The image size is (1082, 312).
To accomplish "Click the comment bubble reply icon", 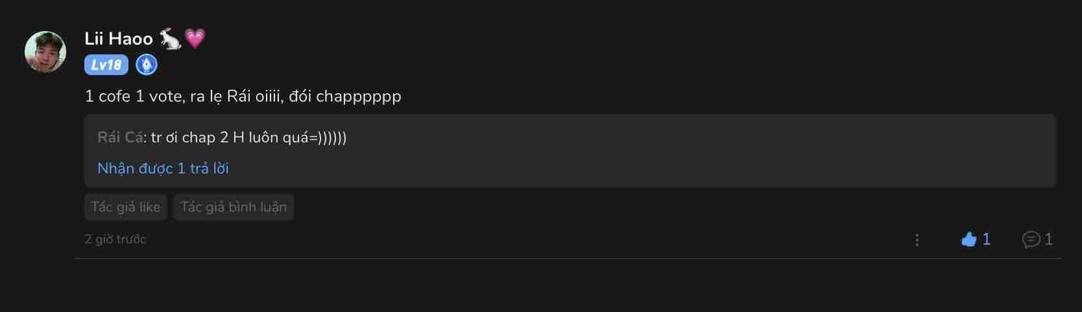I will 1031,240.
